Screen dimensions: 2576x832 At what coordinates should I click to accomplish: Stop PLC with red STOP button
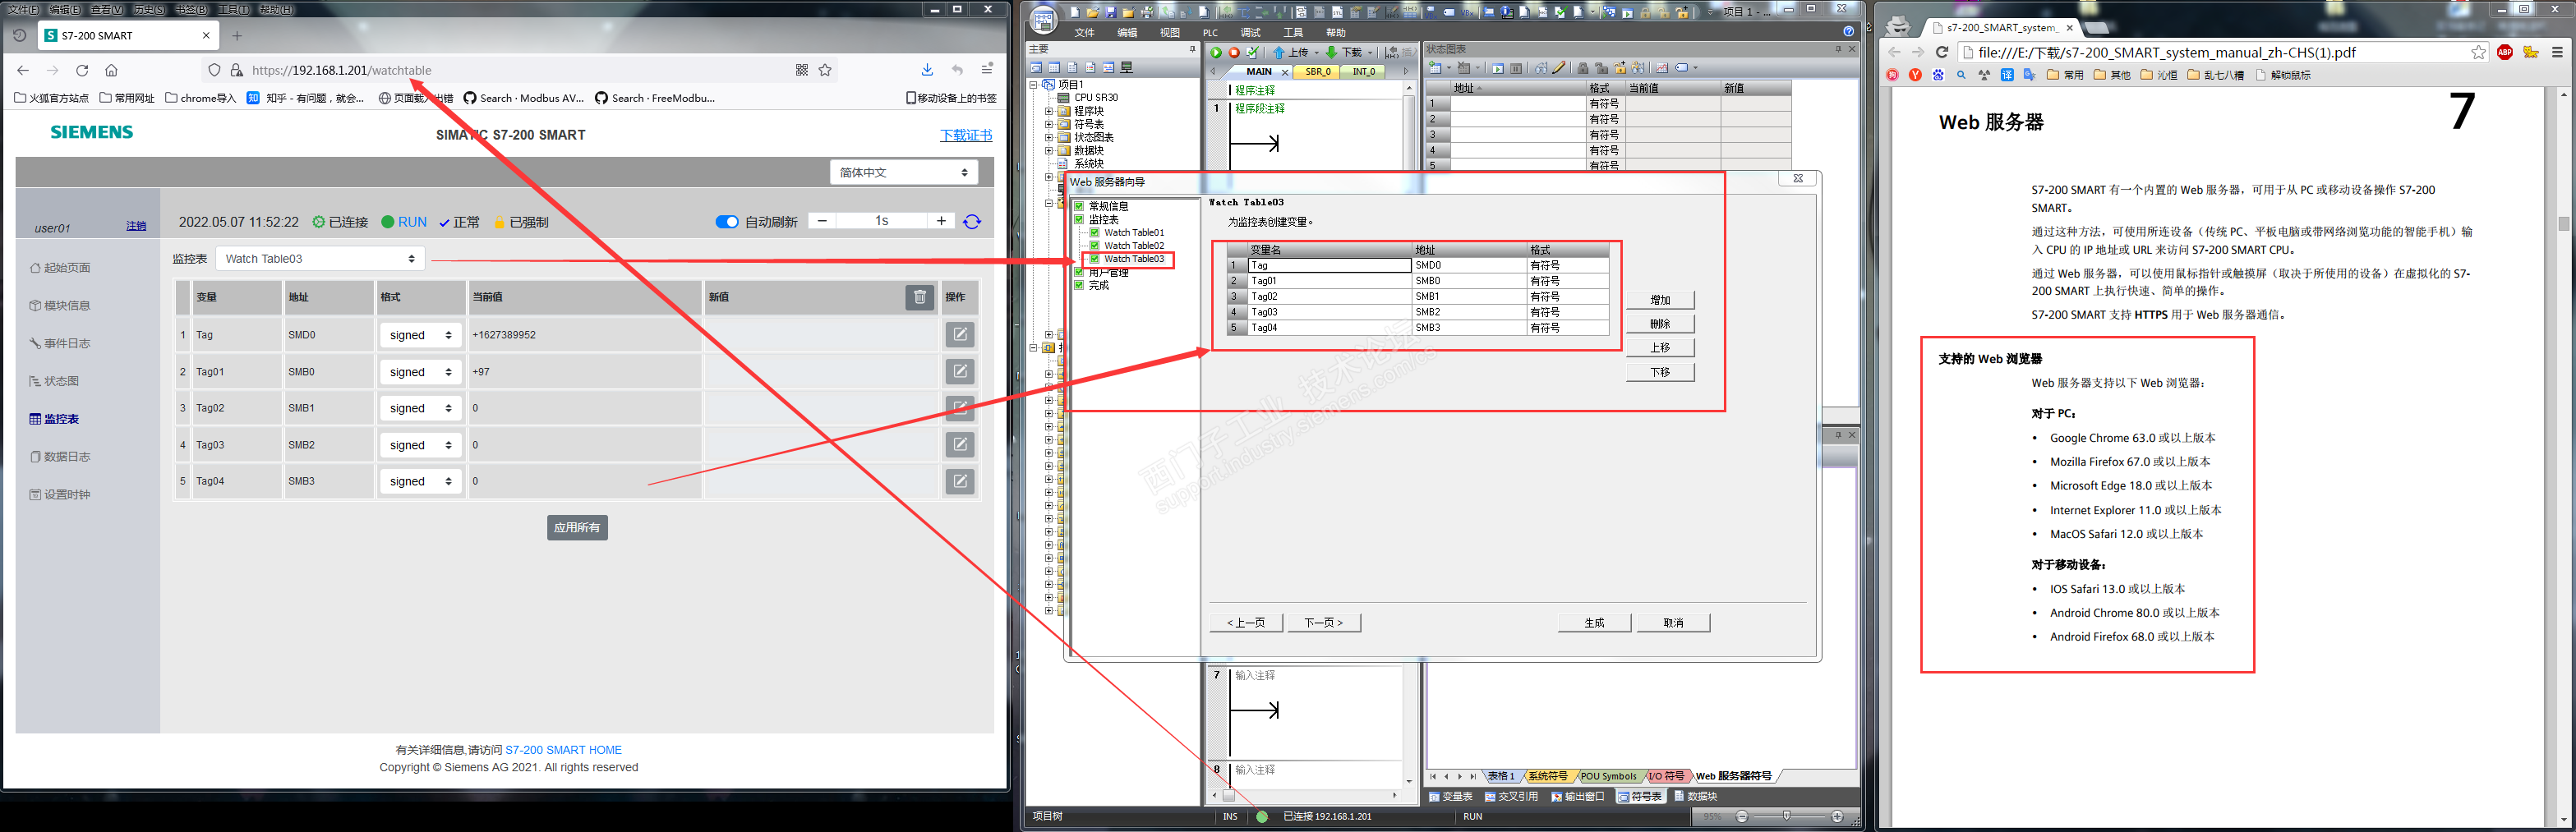click(x=1234, y=53)
